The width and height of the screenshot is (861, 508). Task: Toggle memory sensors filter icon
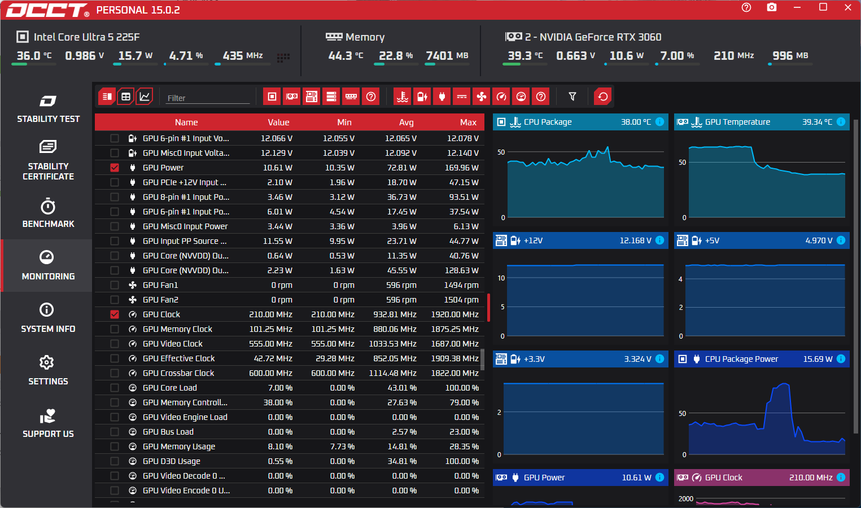(351, 97)
